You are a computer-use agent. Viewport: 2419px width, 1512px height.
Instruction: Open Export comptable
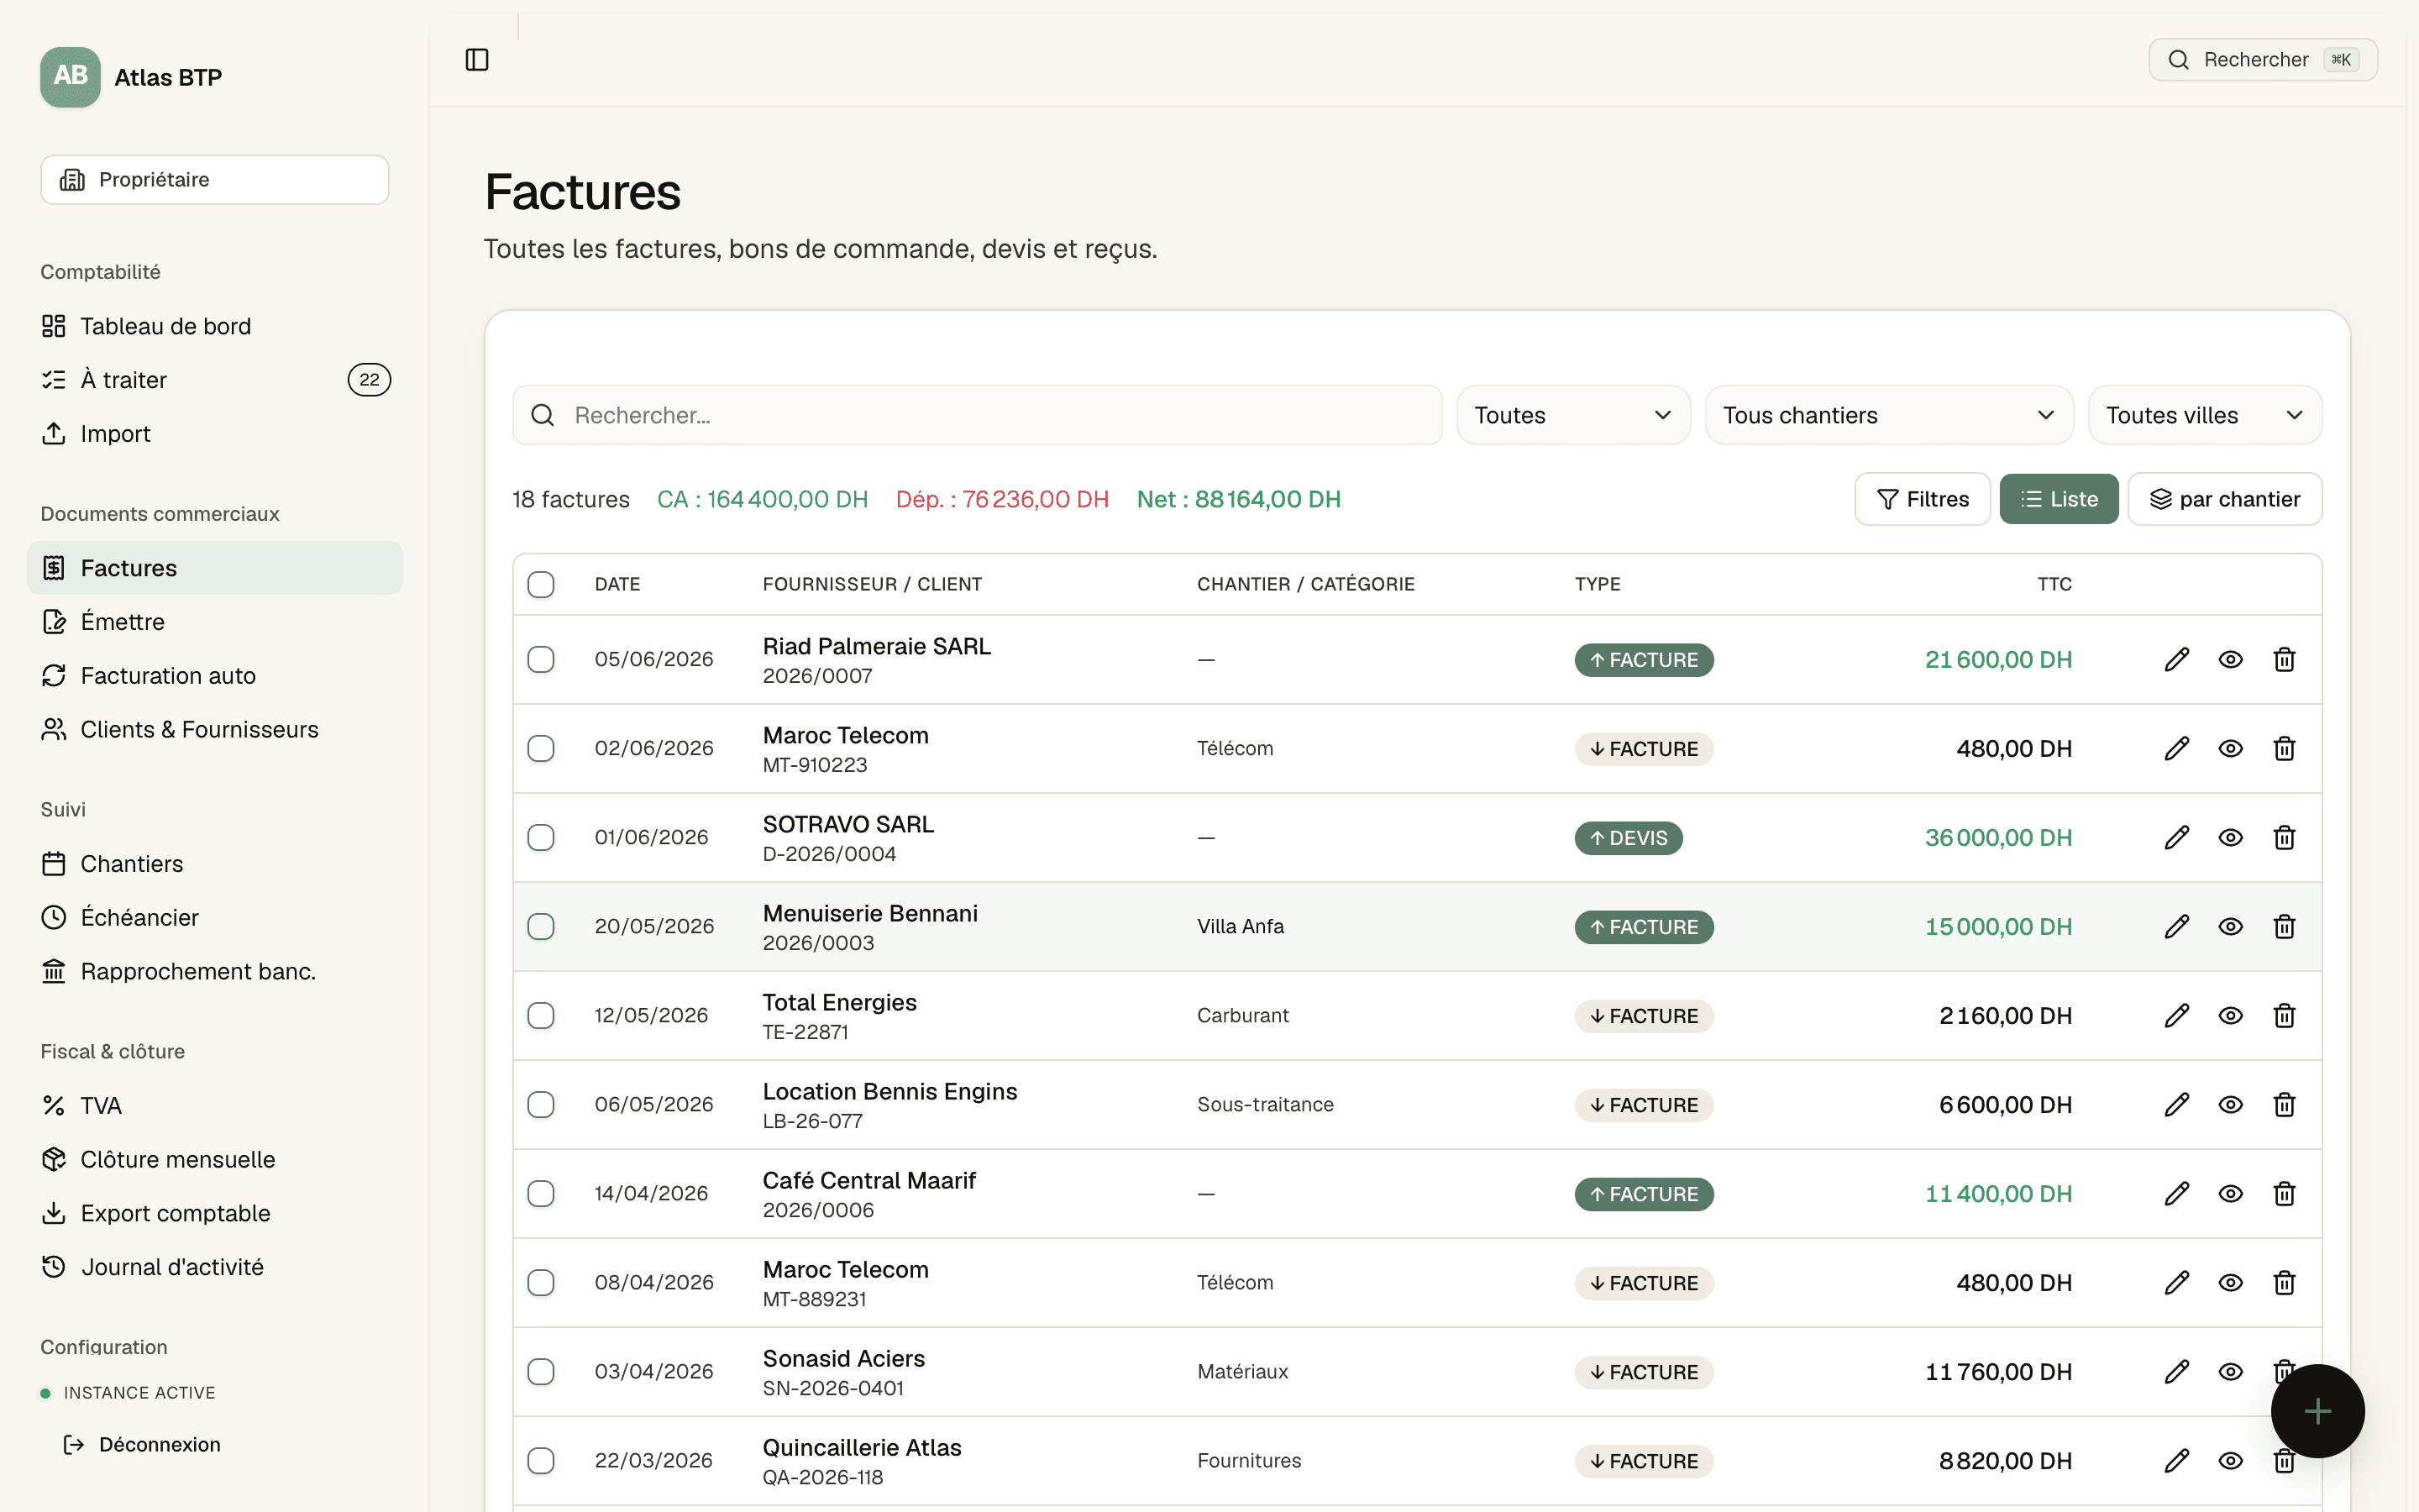pos(214,1214)
